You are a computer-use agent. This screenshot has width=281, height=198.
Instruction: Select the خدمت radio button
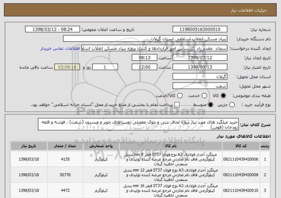pos(204,96)
